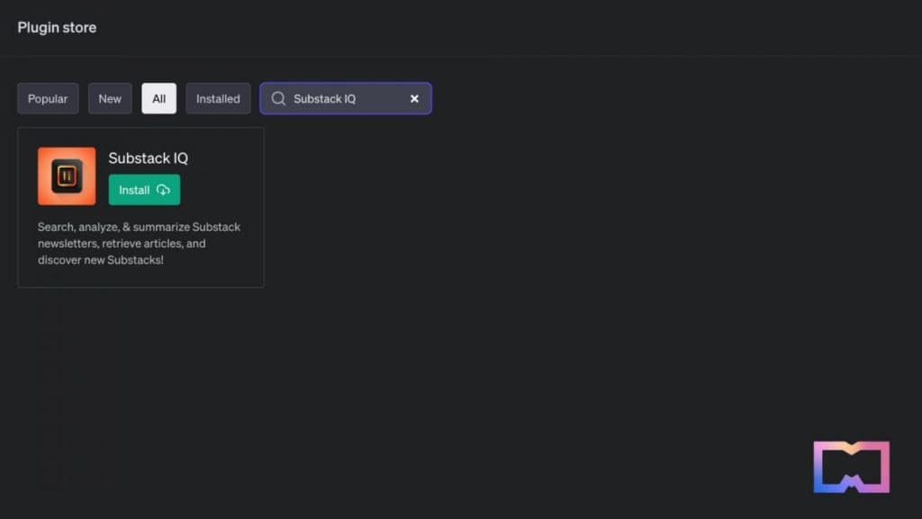Click the magnifying glass search icon
922x519 pixels.
pos(278,98)
